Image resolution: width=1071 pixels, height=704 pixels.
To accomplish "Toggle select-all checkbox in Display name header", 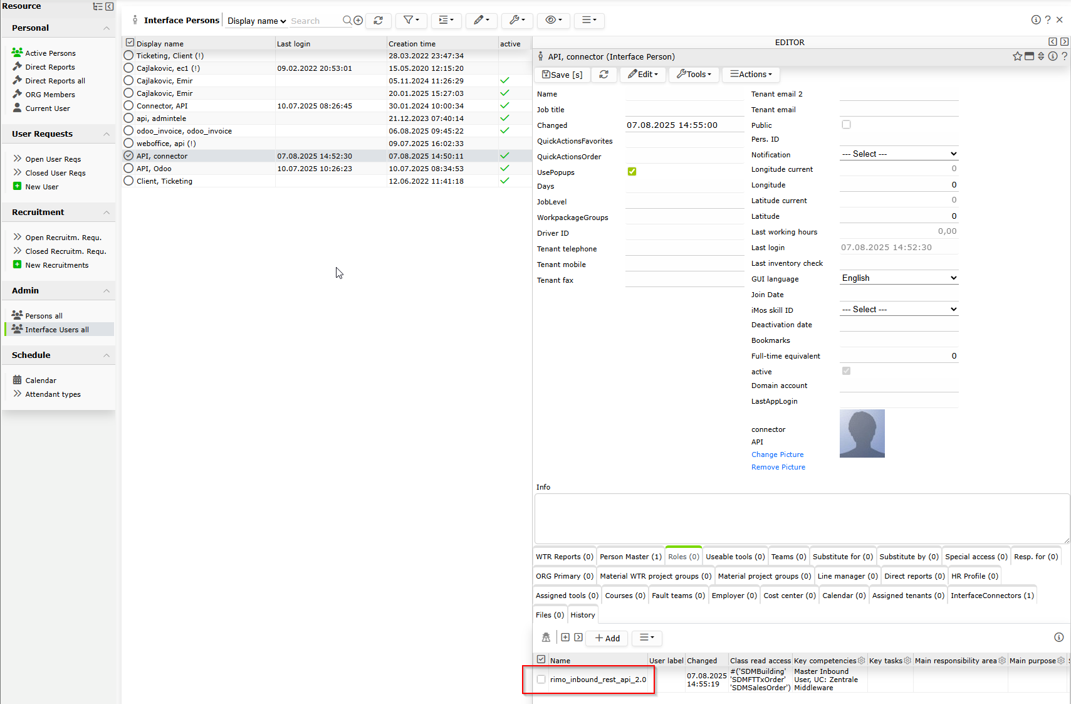I will 130,43.
